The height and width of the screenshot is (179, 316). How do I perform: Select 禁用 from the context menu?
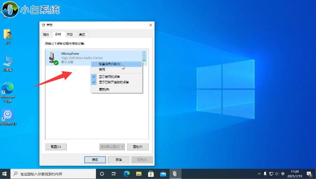tap(103, 69)
